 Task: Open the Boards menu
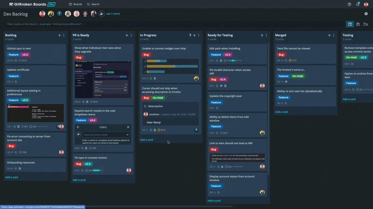[75, 4]
